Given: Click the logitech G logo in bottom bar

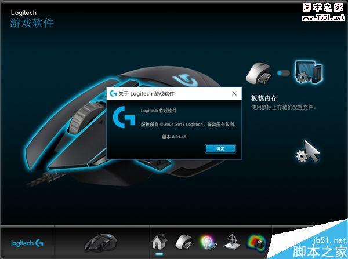Looking at the screenshot, I should point(27,243).
